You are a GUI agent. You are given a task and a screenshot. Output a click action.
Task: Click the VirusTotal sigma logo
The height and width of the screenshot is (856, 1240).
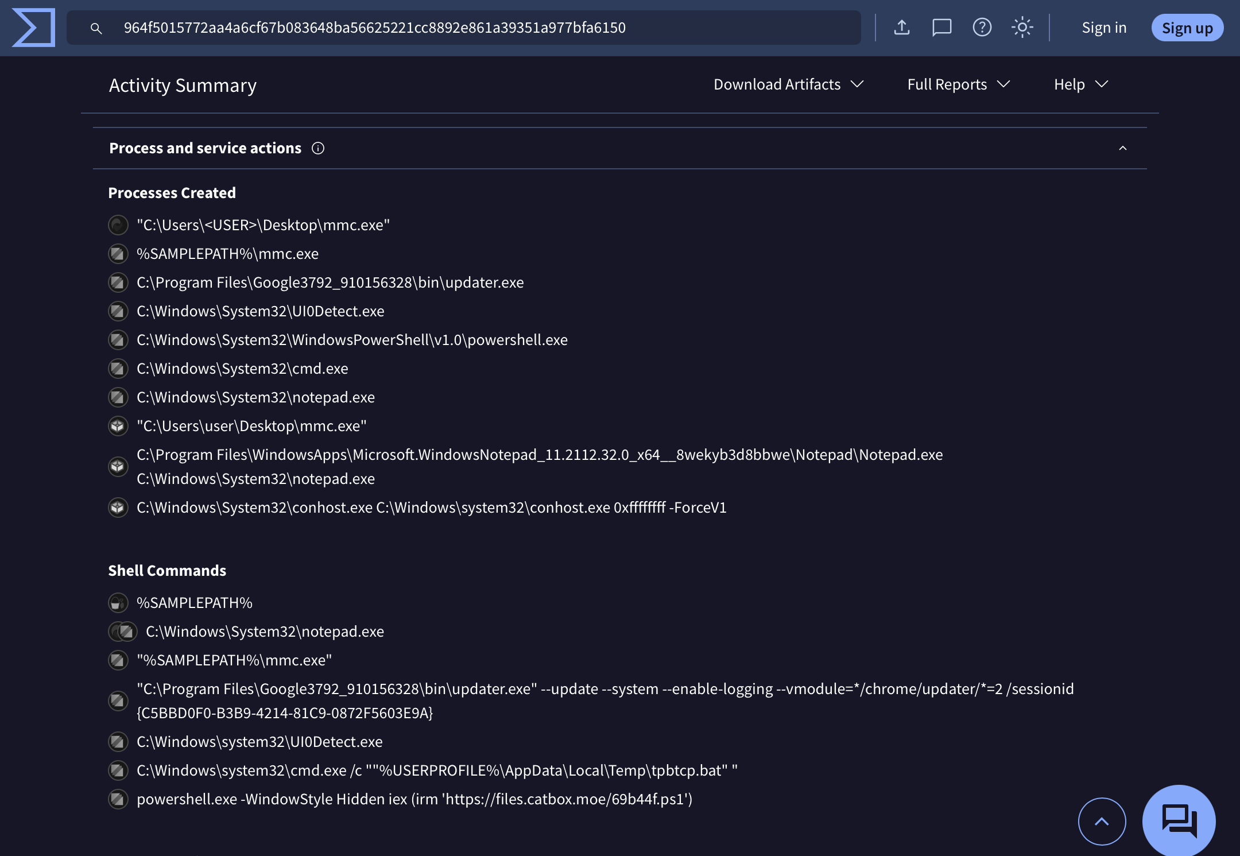(33, 28)
